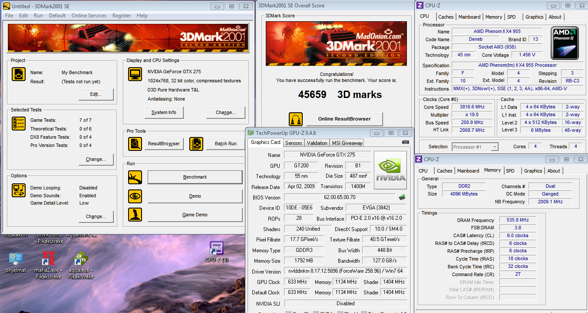The image size is (588, 313).
Task: Click the BIOS save chip icon in GPU-Z
Action: pos(402,197)
